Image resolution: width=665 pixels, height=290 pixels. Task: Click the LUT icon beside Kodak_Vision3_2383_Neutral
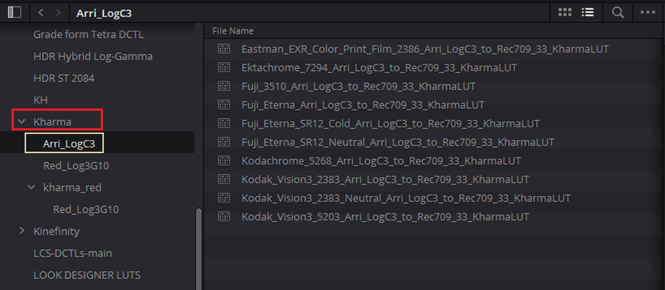224,198
